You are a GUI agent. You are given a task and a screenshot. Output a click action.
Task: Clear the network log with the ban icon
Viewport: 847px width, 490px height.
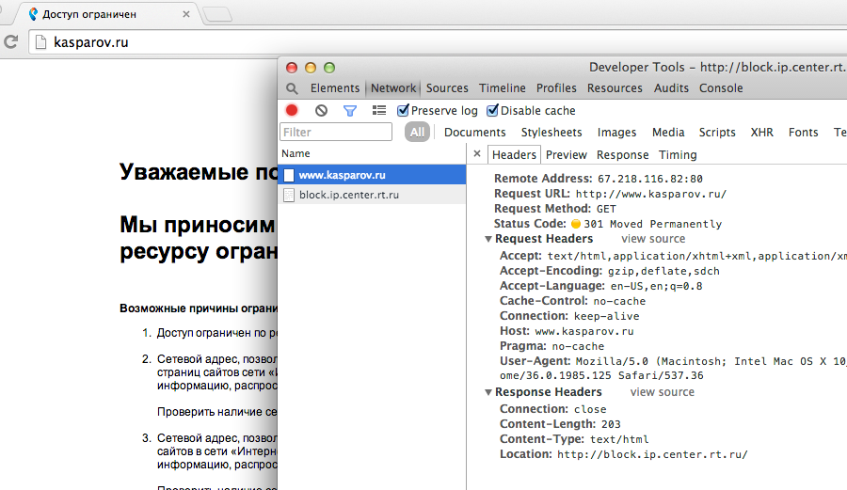coord(321,111)
